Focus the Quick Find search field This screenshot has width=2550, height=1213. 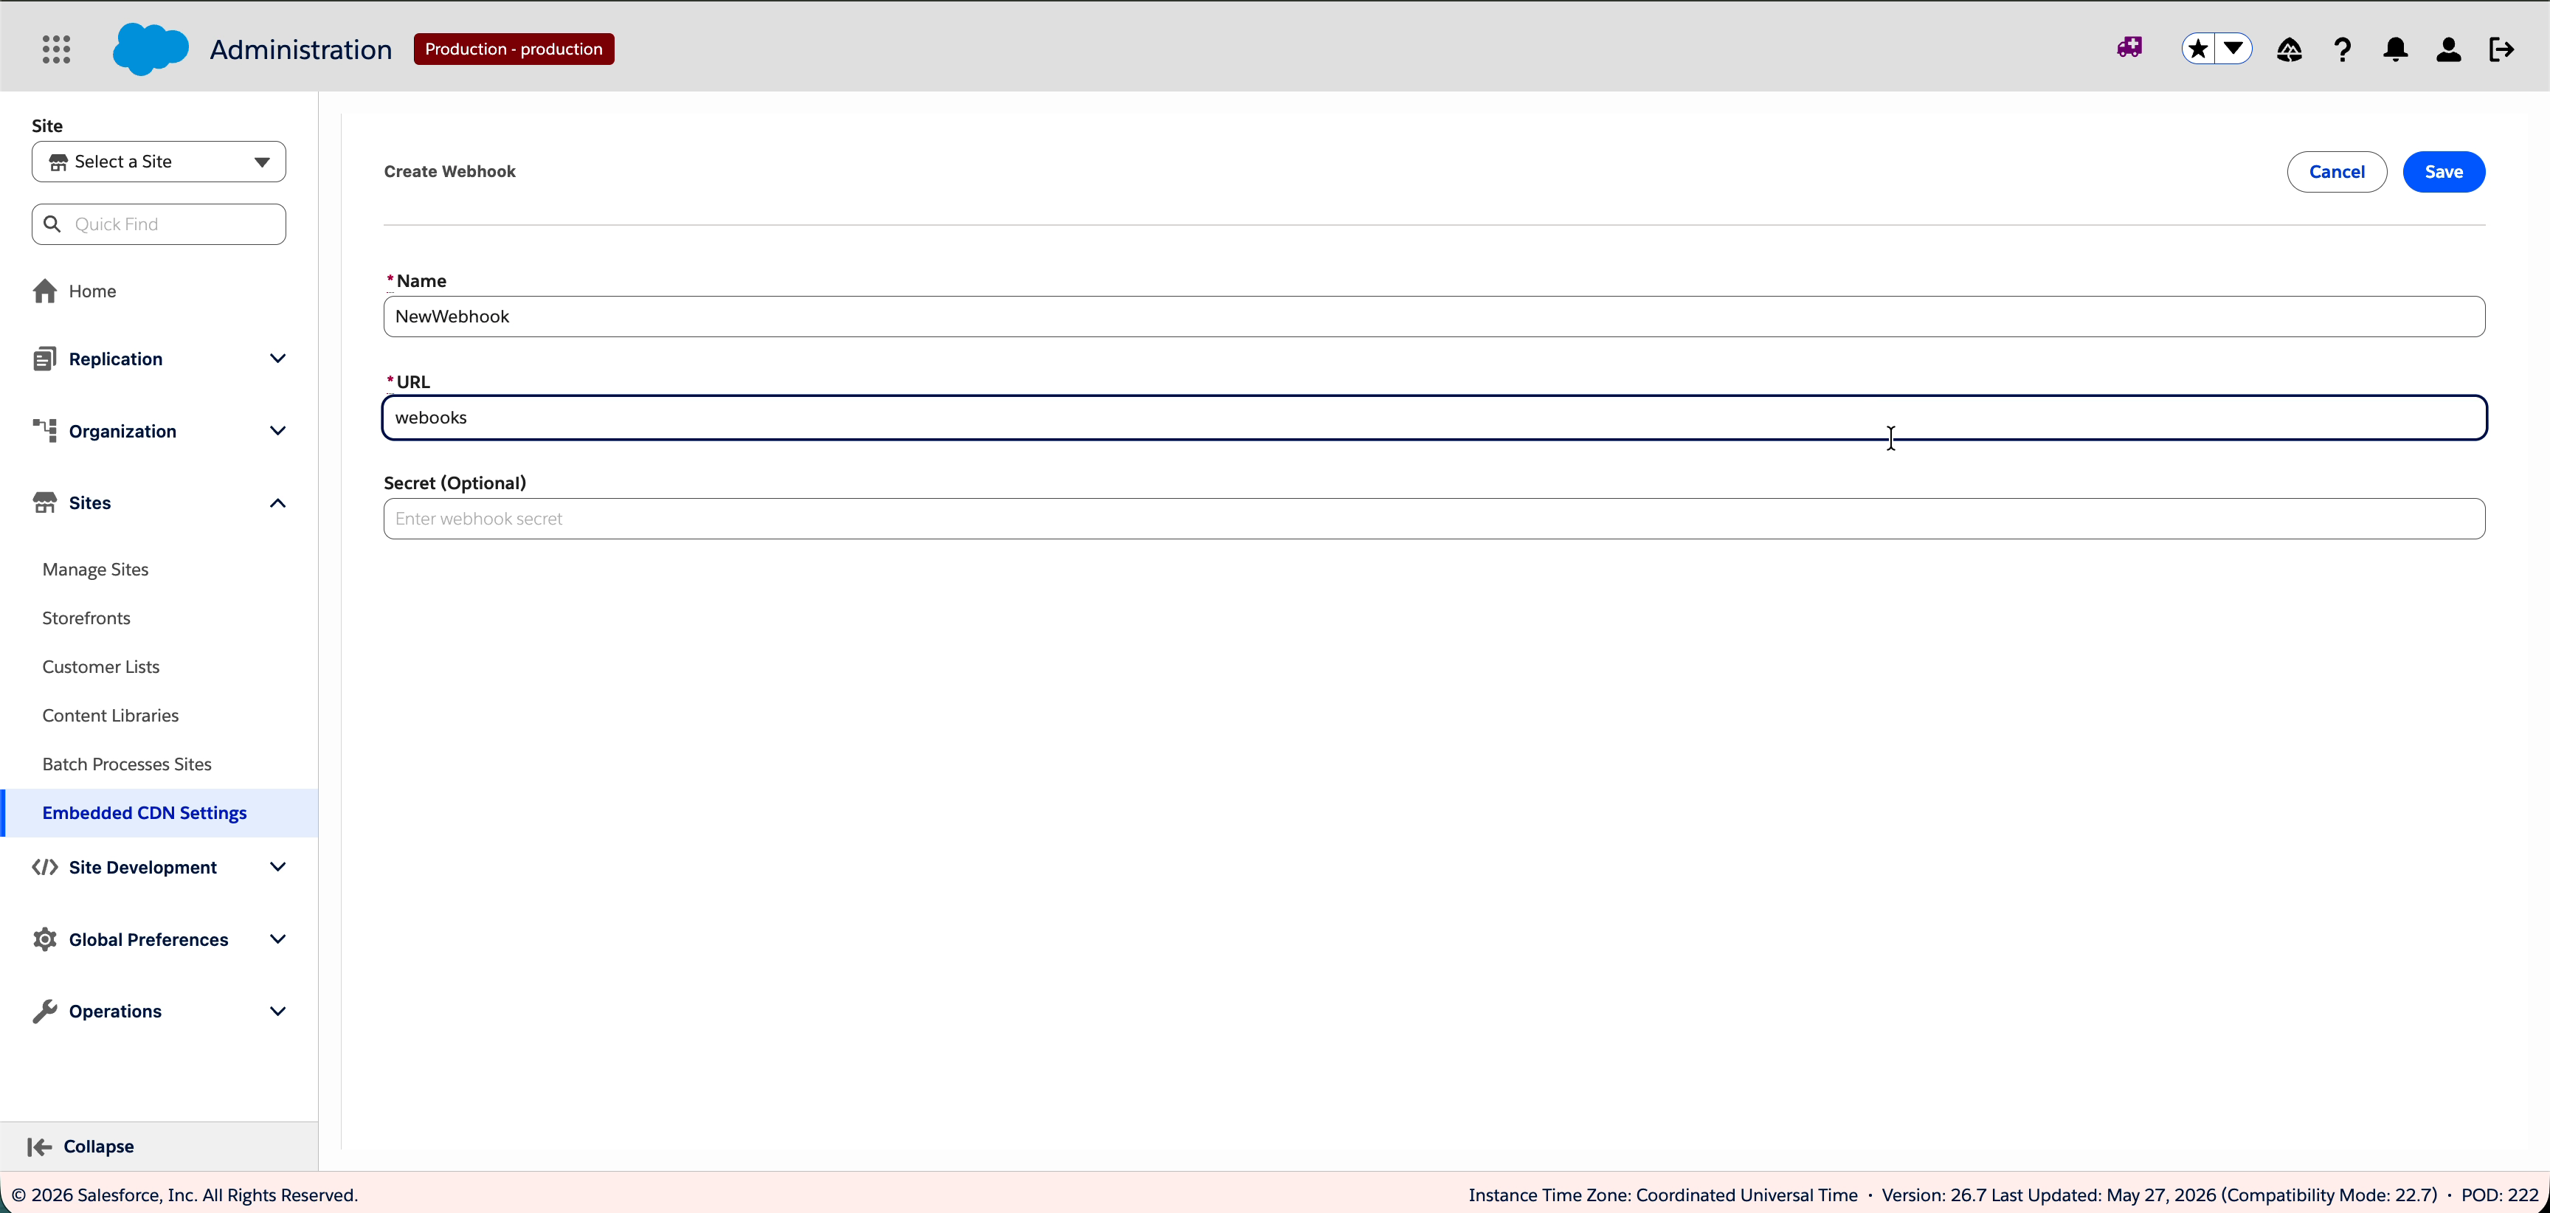coord(159,224)
